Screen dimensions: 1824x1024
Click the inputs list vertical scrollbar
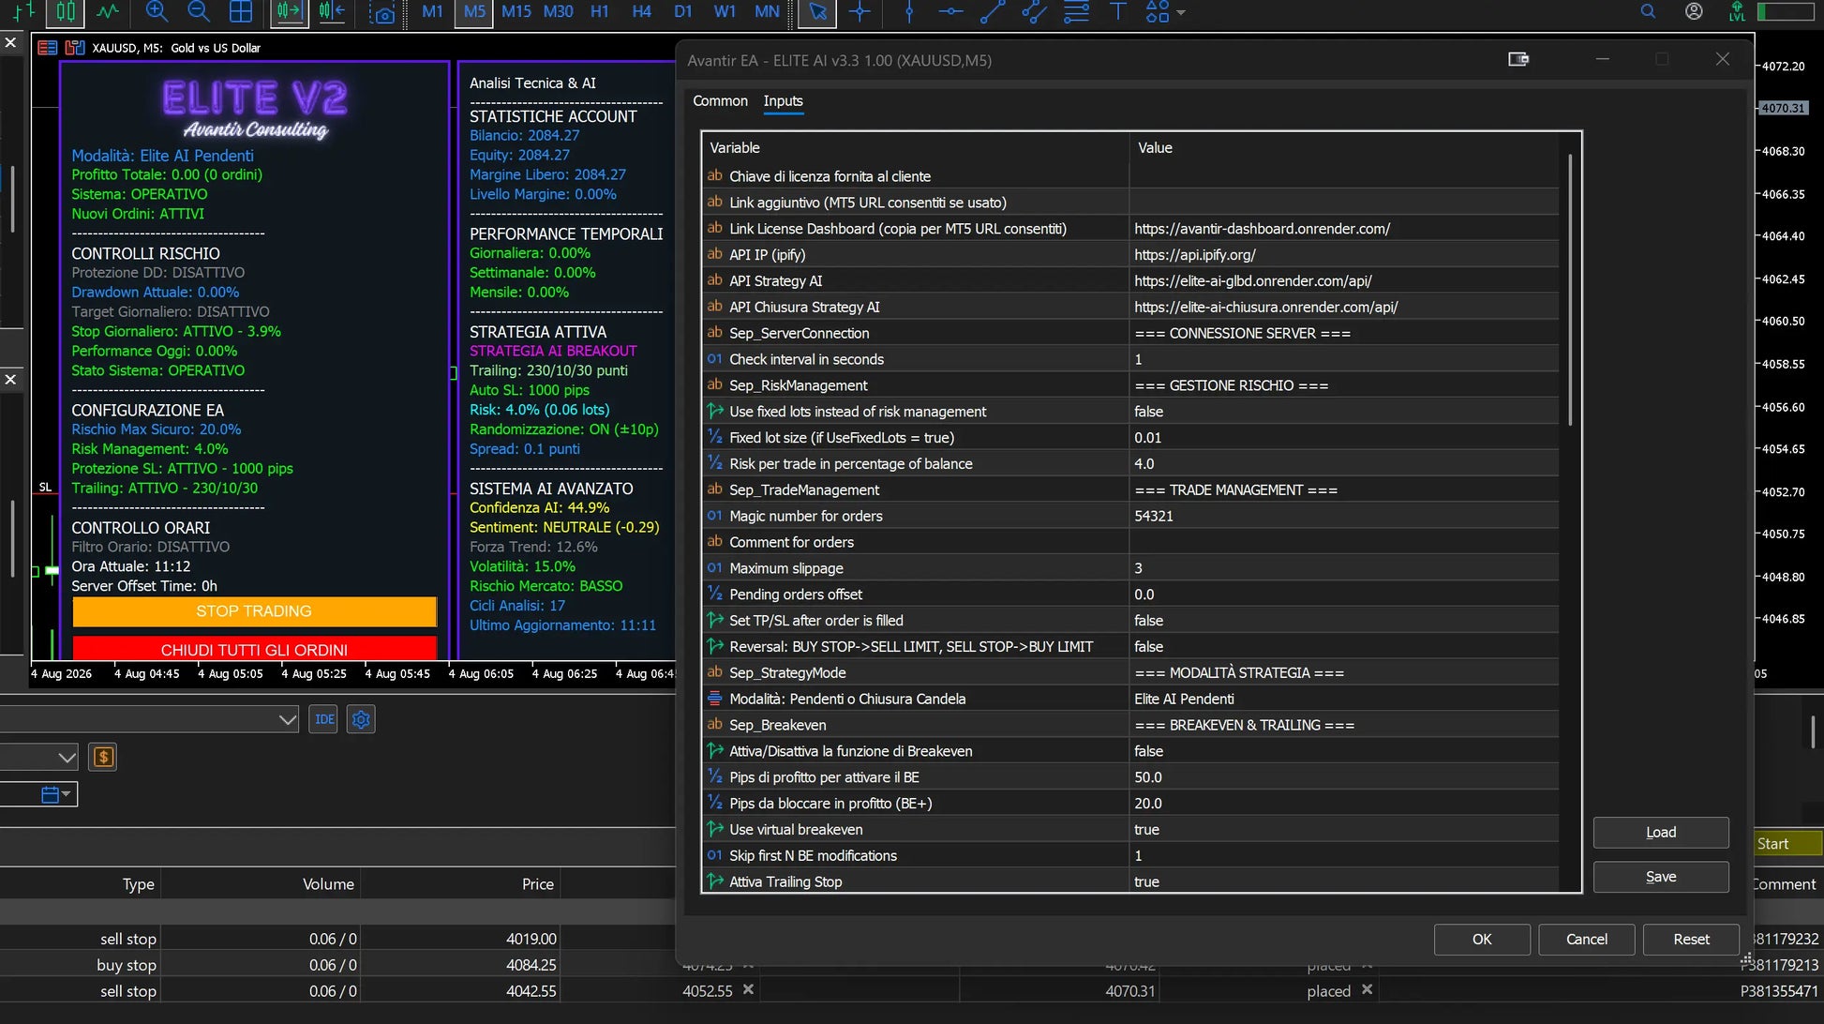pyautogui.click(x=1570, y=291)
